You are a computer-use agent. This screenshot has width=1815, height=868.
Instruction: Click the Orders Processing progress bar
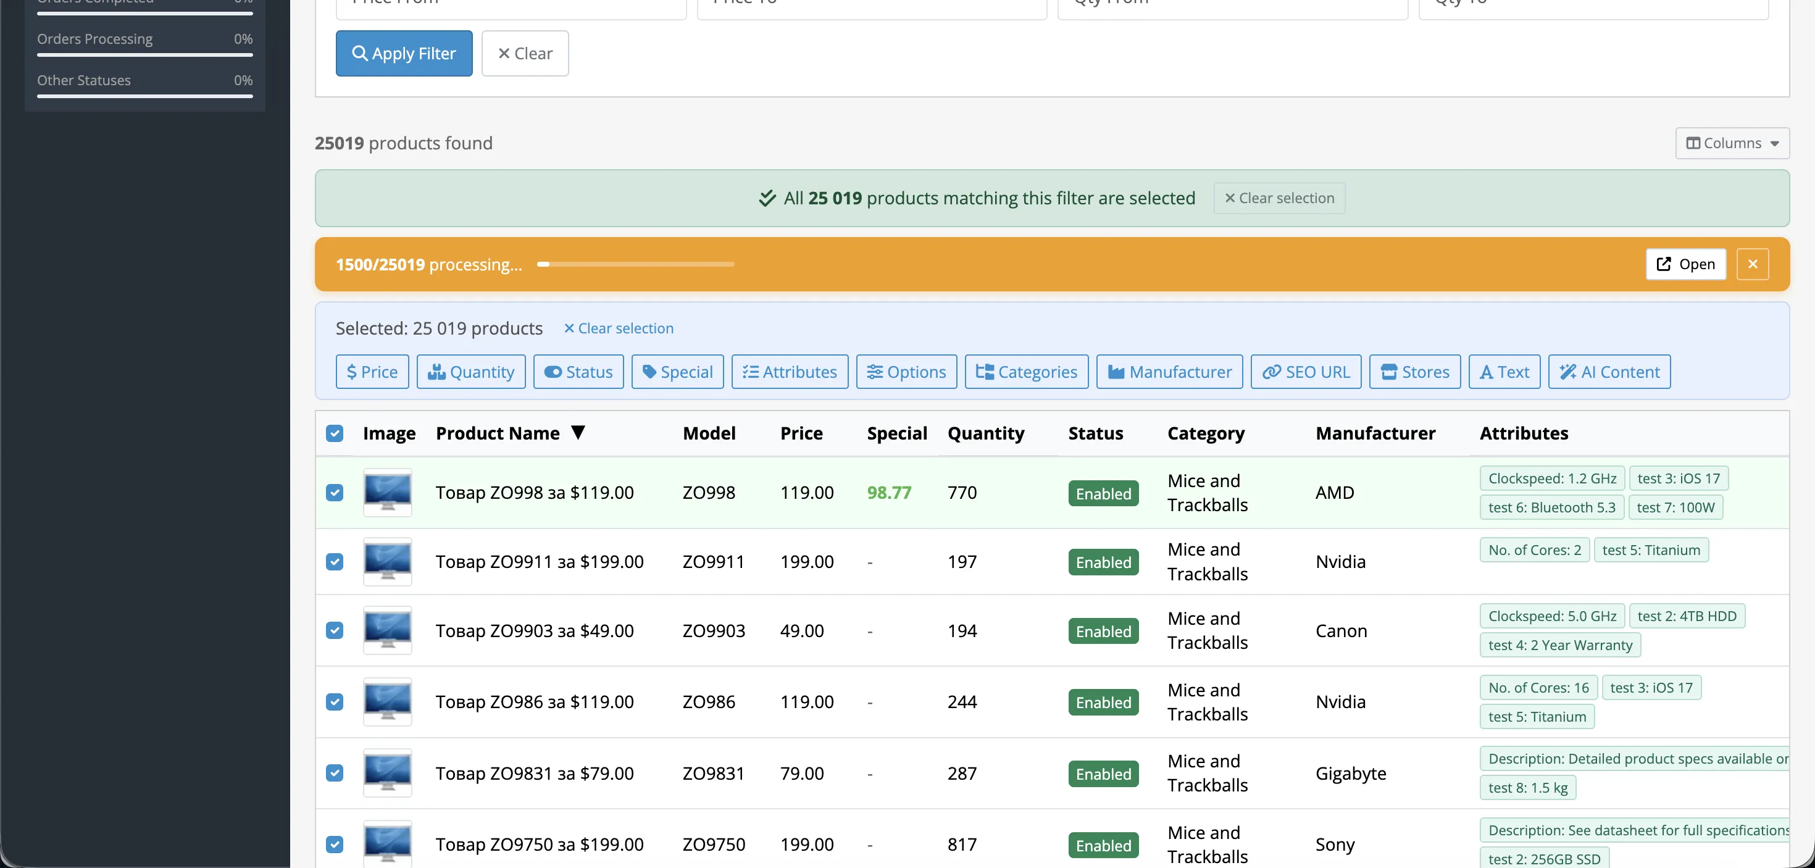click(x=145, y=55)
